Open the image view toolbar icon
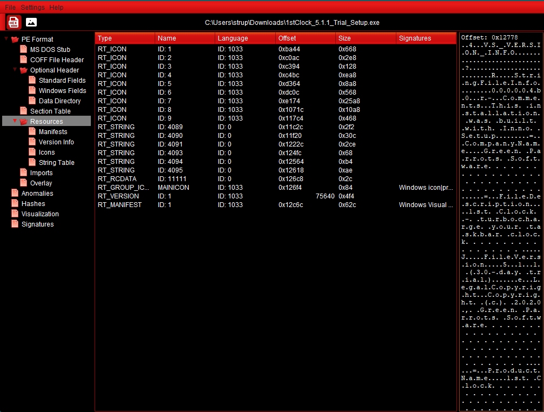This screenshot has width=544, height=412. point(31,22)
